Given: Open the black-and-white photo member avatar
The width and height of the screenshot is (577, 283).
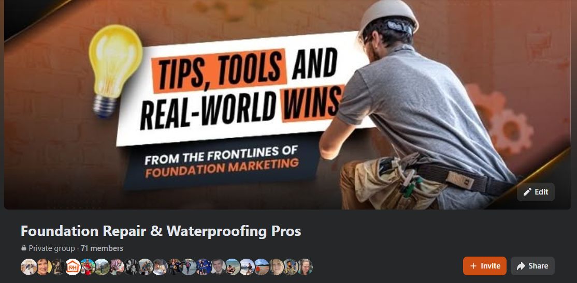Looking at the screenshot, I should (x=131, y=267).
